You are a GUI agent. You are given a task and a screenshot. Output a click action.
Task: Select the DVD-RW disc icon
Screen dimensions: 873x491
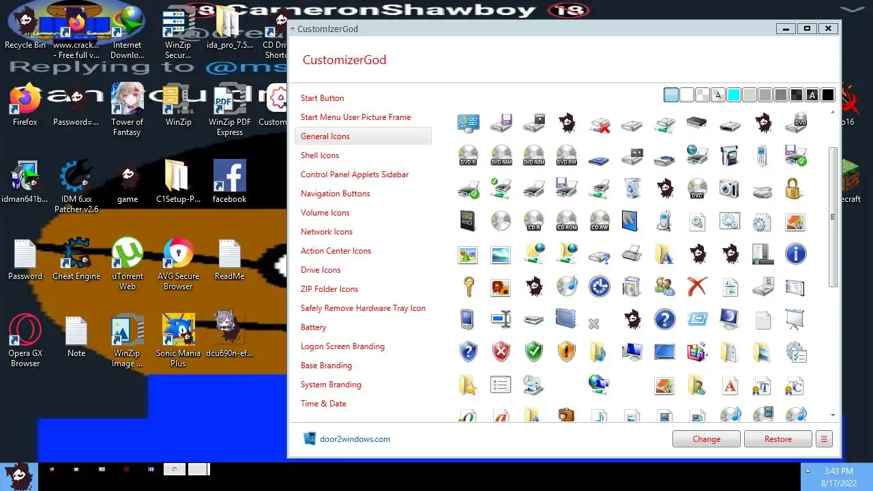coord(567,156)
